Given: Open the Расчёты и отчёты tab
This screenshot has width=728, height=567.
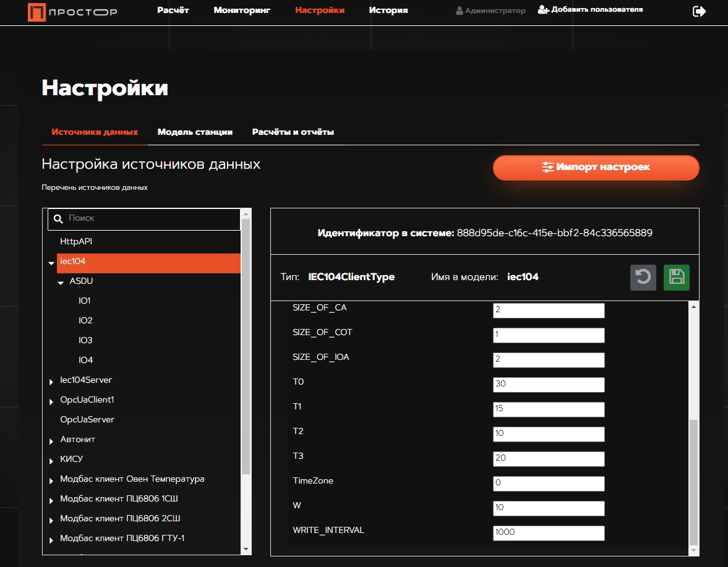Looking at the screenshot, I should (293, 132).
